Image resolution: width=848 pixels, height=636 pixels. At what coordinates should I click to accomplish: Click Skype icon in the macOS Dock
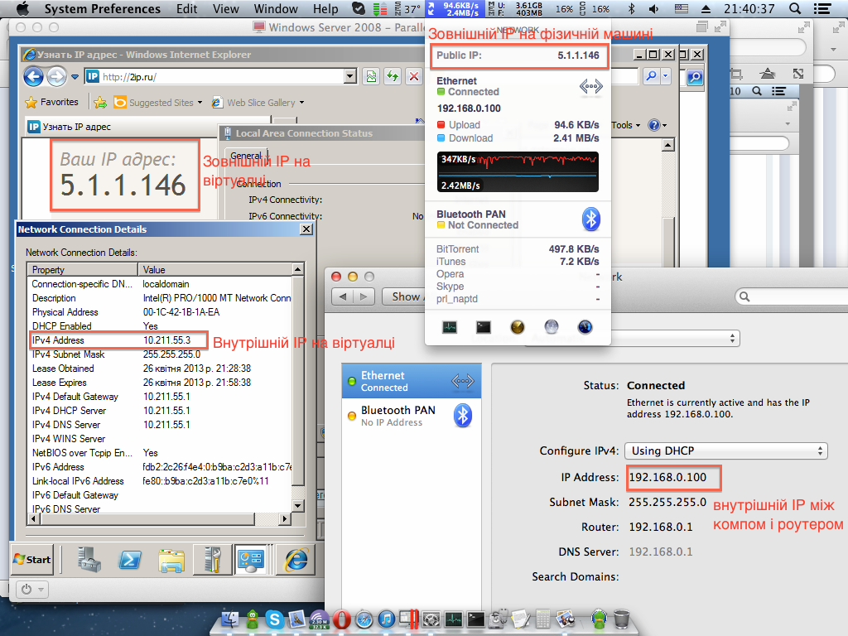274,619
